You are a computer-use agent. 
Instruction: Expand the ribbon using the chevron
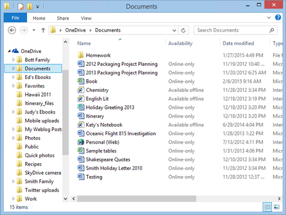[269, 18]
